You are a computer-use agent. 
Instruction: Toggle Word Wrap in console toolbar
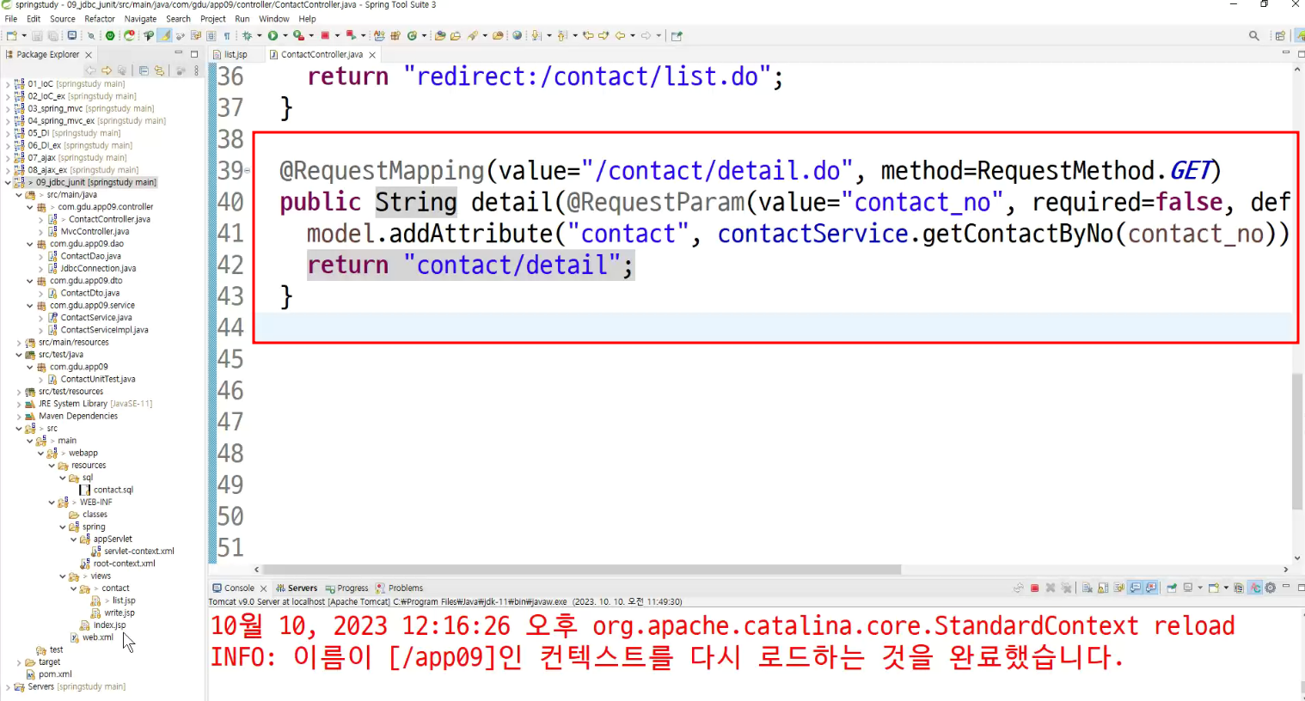pyautogui.click(x=1118, y=588)
